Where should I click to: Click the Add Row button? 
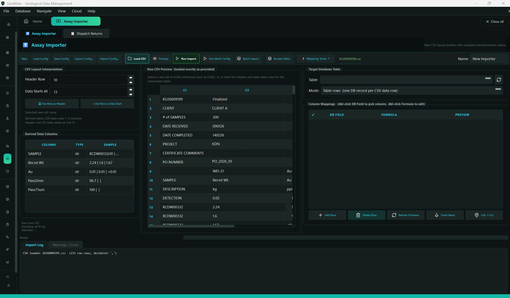[327, 215]
